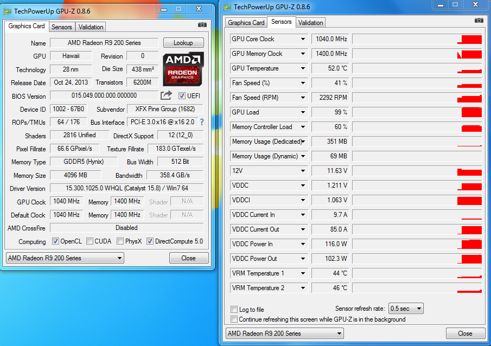Image resolution: width=491 pixels, height=346 pixels.
Task: Click the Driver Version field
Action: (x=127, y=188)
